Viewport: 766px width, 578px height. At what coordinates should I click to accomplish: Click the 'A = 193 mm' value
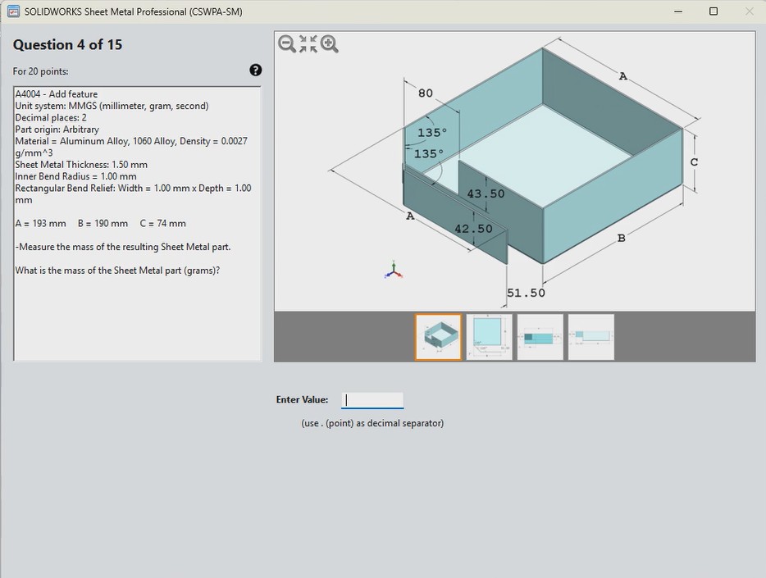click(x=40, y=224)
